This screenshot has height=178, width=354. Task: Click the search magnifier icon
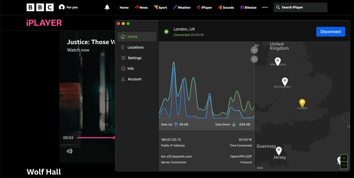tap(278, 8)
